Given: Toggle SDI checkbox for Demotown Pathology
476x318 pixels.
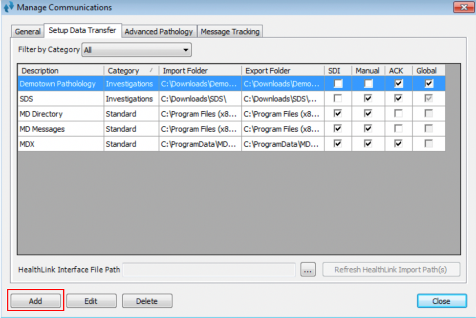Looking at the screenshot, I should pos(338,84).
